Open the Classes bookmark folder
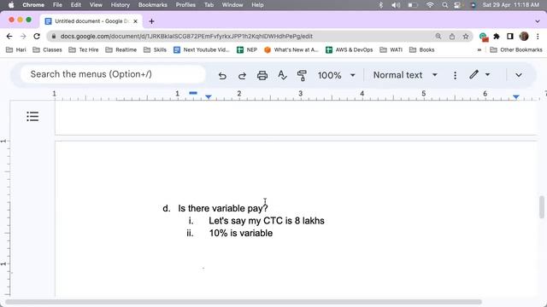Image resolution: width=547 pixels, height=307 pixels. point(47,50)
